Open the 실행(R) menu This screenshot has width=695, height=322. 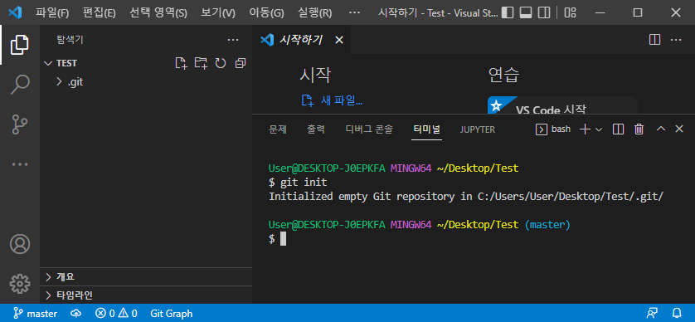tap(314, 12)
